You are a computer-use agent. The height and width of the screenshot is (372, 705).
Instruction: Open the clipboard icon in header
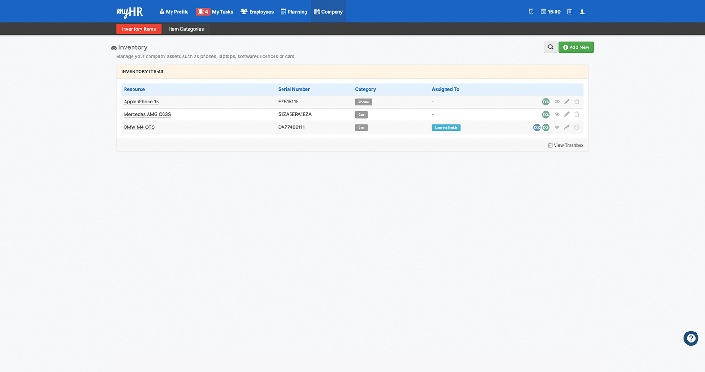(x=570, y=12)
